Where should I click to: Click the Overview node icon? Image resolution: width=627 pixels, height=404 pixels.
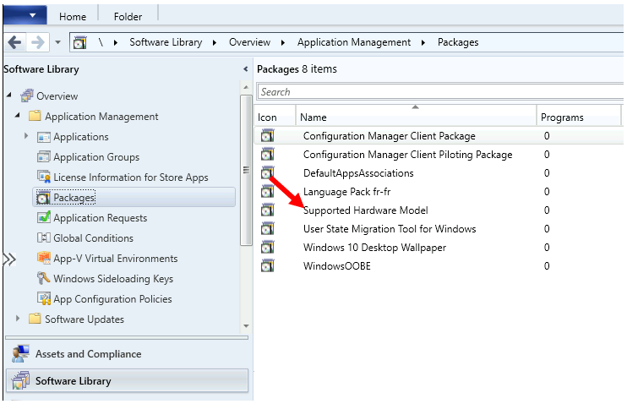coord(27,96)
